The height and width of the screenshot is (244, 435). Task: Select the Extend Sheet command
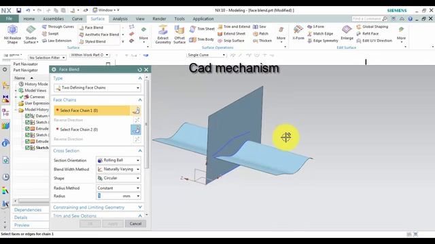pos(232,33)
